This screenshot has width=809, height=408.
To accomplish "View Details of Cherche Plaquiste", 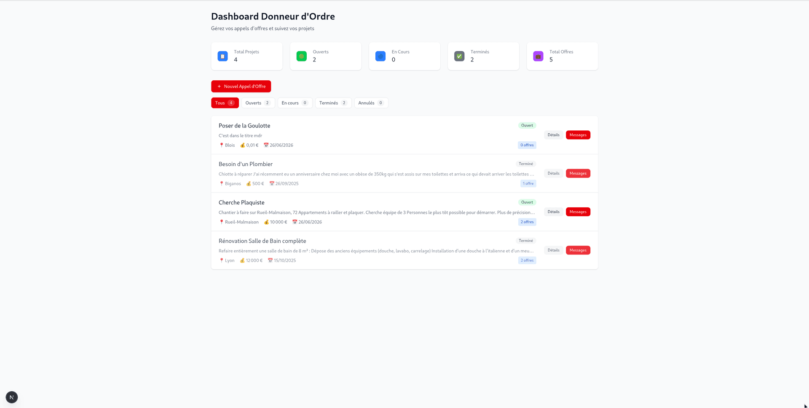I will [553, 212].
